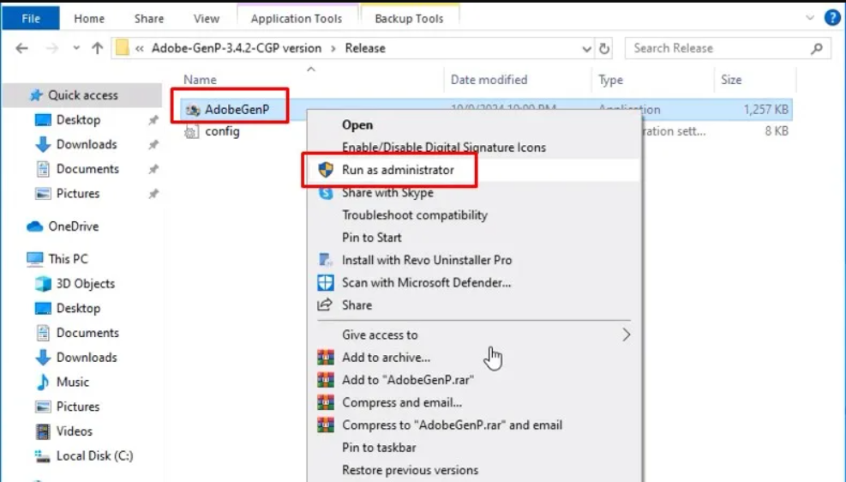The width and height of the screenshot is (846, 482).
Task: Open the File menu tab
Action: pos(31,18)
